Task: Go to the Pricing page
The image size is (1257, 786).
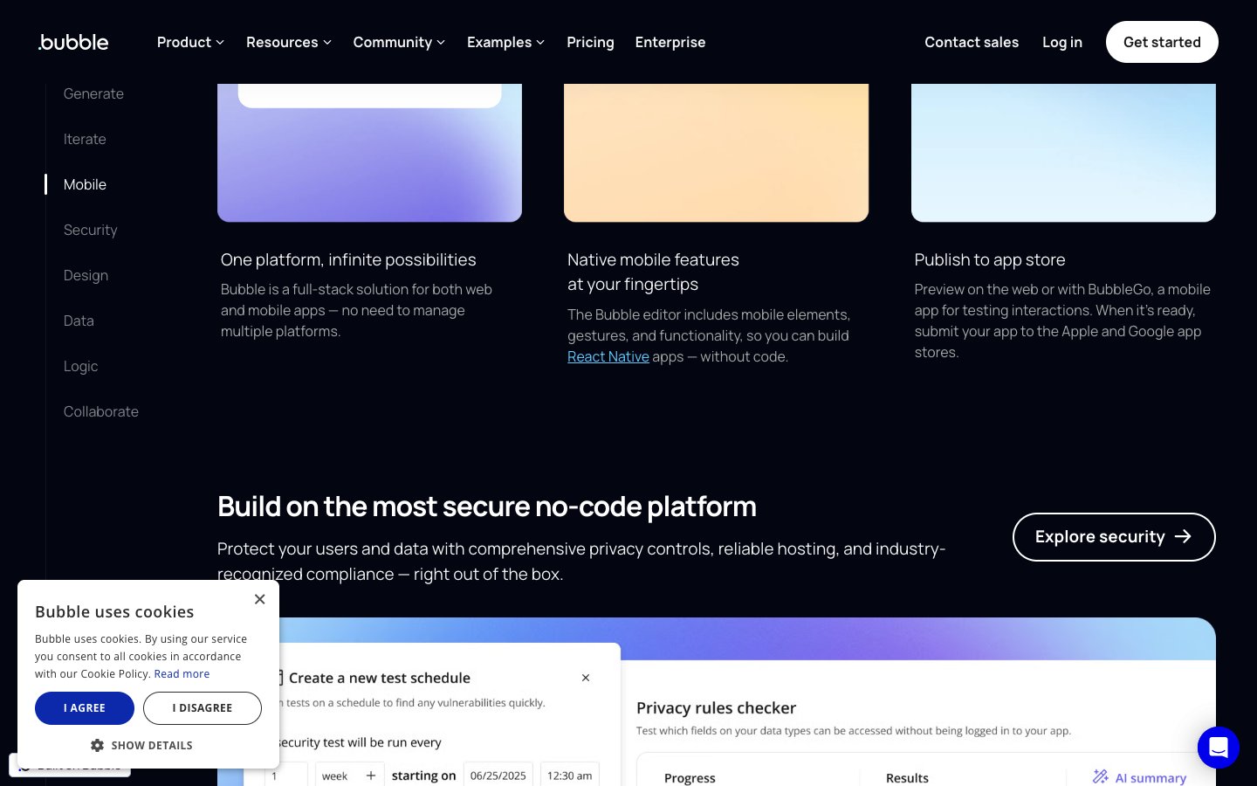Action: click(x=590, y=42)
